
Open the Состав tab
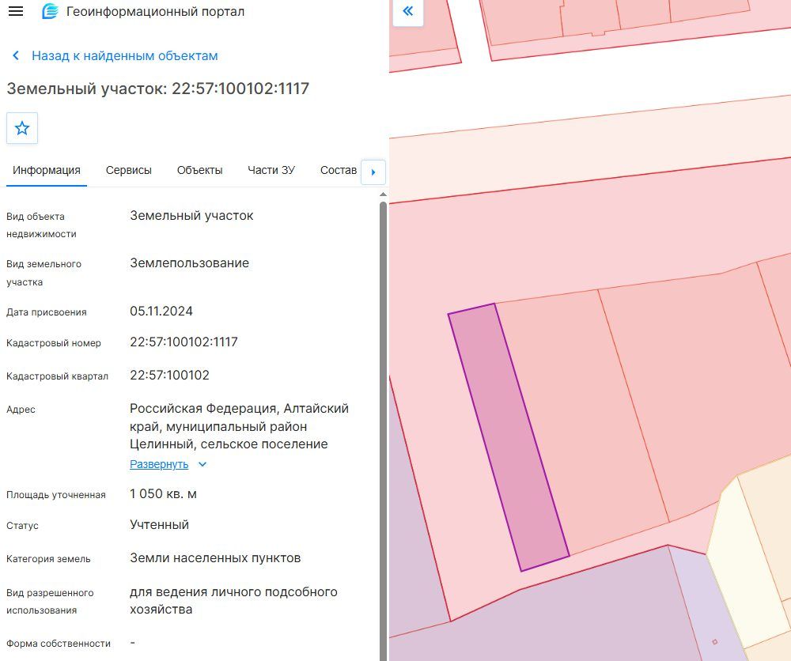[339, 171]
